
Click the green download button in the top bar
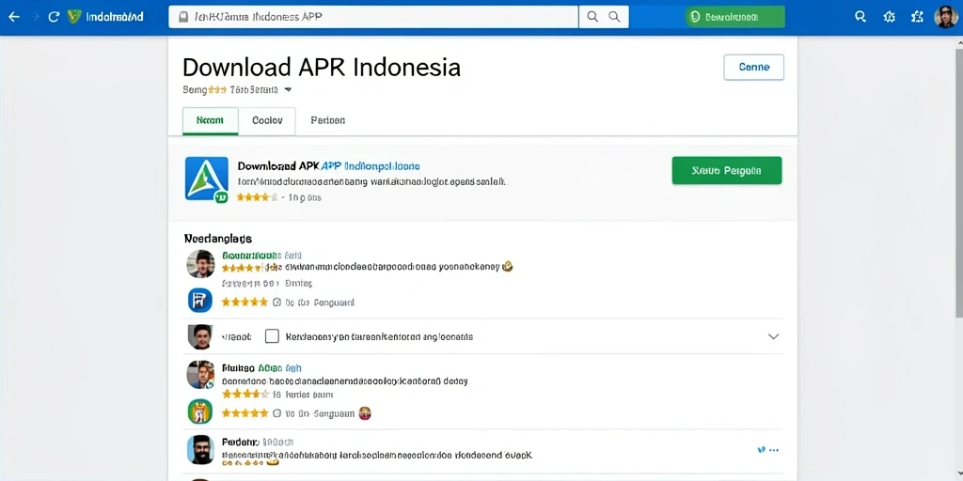click(x=735, y=17)
